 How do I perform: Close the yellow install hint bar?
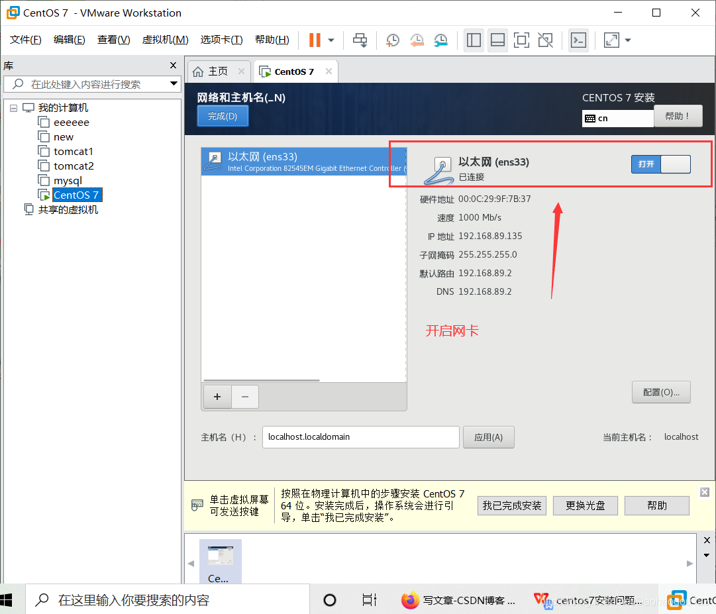(x=705, y=492)
